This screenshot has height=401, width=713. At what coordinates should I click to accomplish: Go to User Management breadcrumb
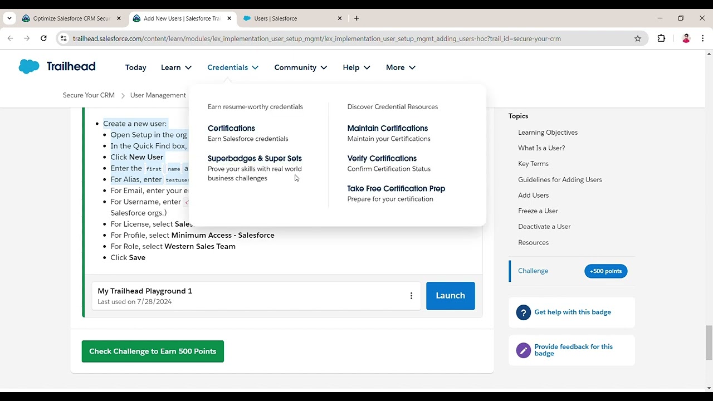point(158,95)
